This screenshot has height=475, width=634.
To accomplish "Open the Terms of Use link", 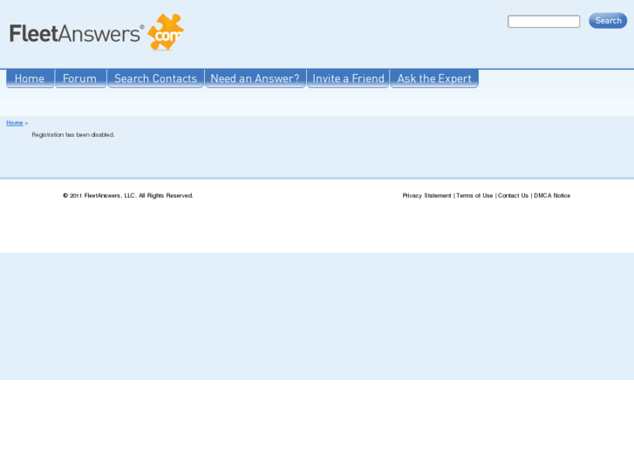I will tap(474, 195).
